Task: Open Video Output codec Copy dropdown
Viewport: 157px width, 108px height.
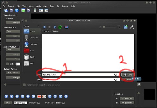Action: (x=13, y=31)
